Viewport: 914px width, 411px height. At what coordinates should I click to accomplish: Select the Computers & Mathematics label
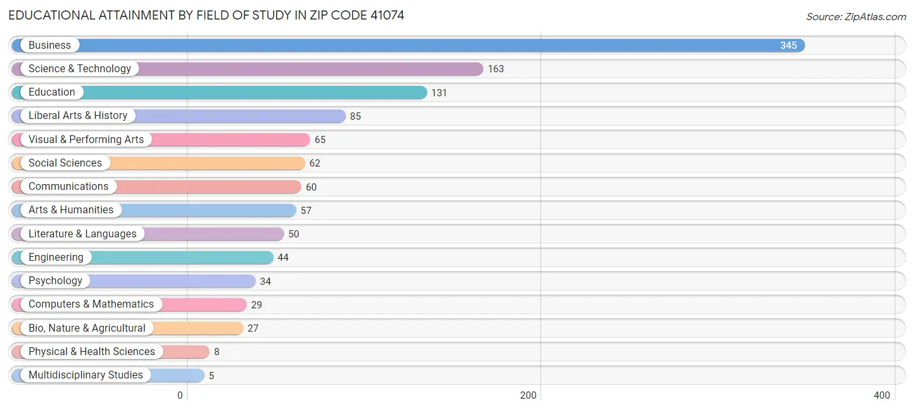91,304
